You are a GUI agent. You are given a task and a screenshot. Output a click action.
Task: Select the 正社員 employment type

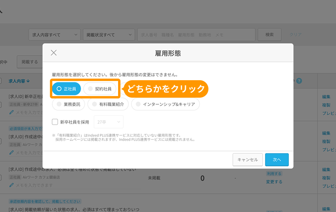tap(67, 89)
